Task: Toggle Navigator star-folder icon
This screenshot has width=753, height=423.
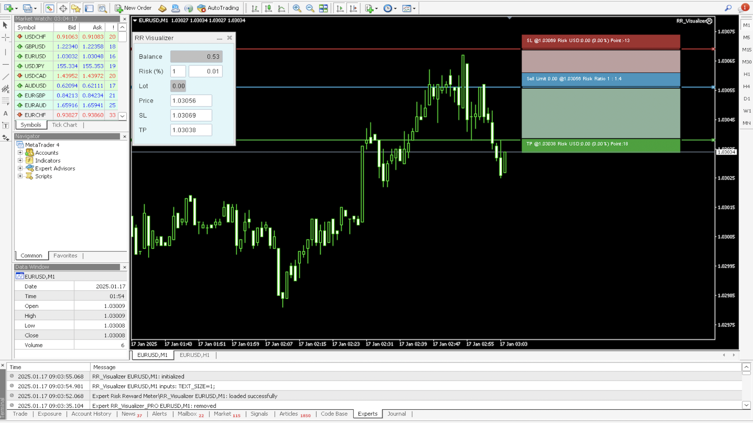Action: click(x=76, y=8)
